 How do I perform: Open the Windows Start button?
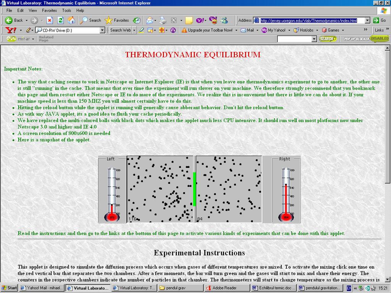click(9, 288)
